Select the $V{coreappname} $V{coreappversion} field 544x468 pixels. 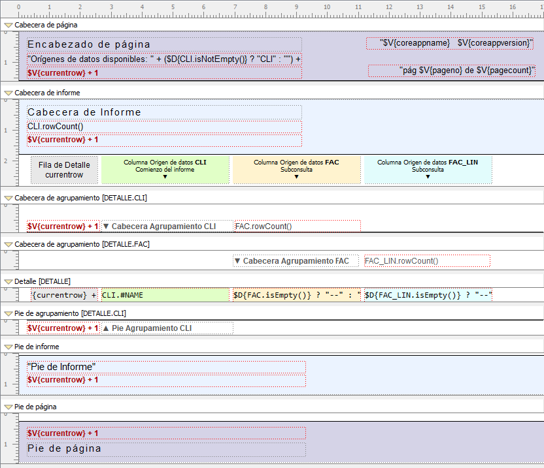(x=450, y=43)
